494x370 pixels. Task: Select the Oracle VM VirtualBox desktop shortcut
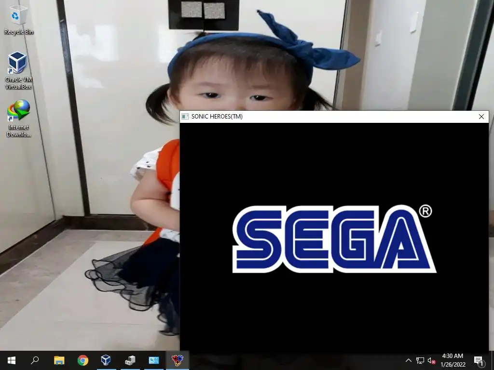[x=18, y=70]
